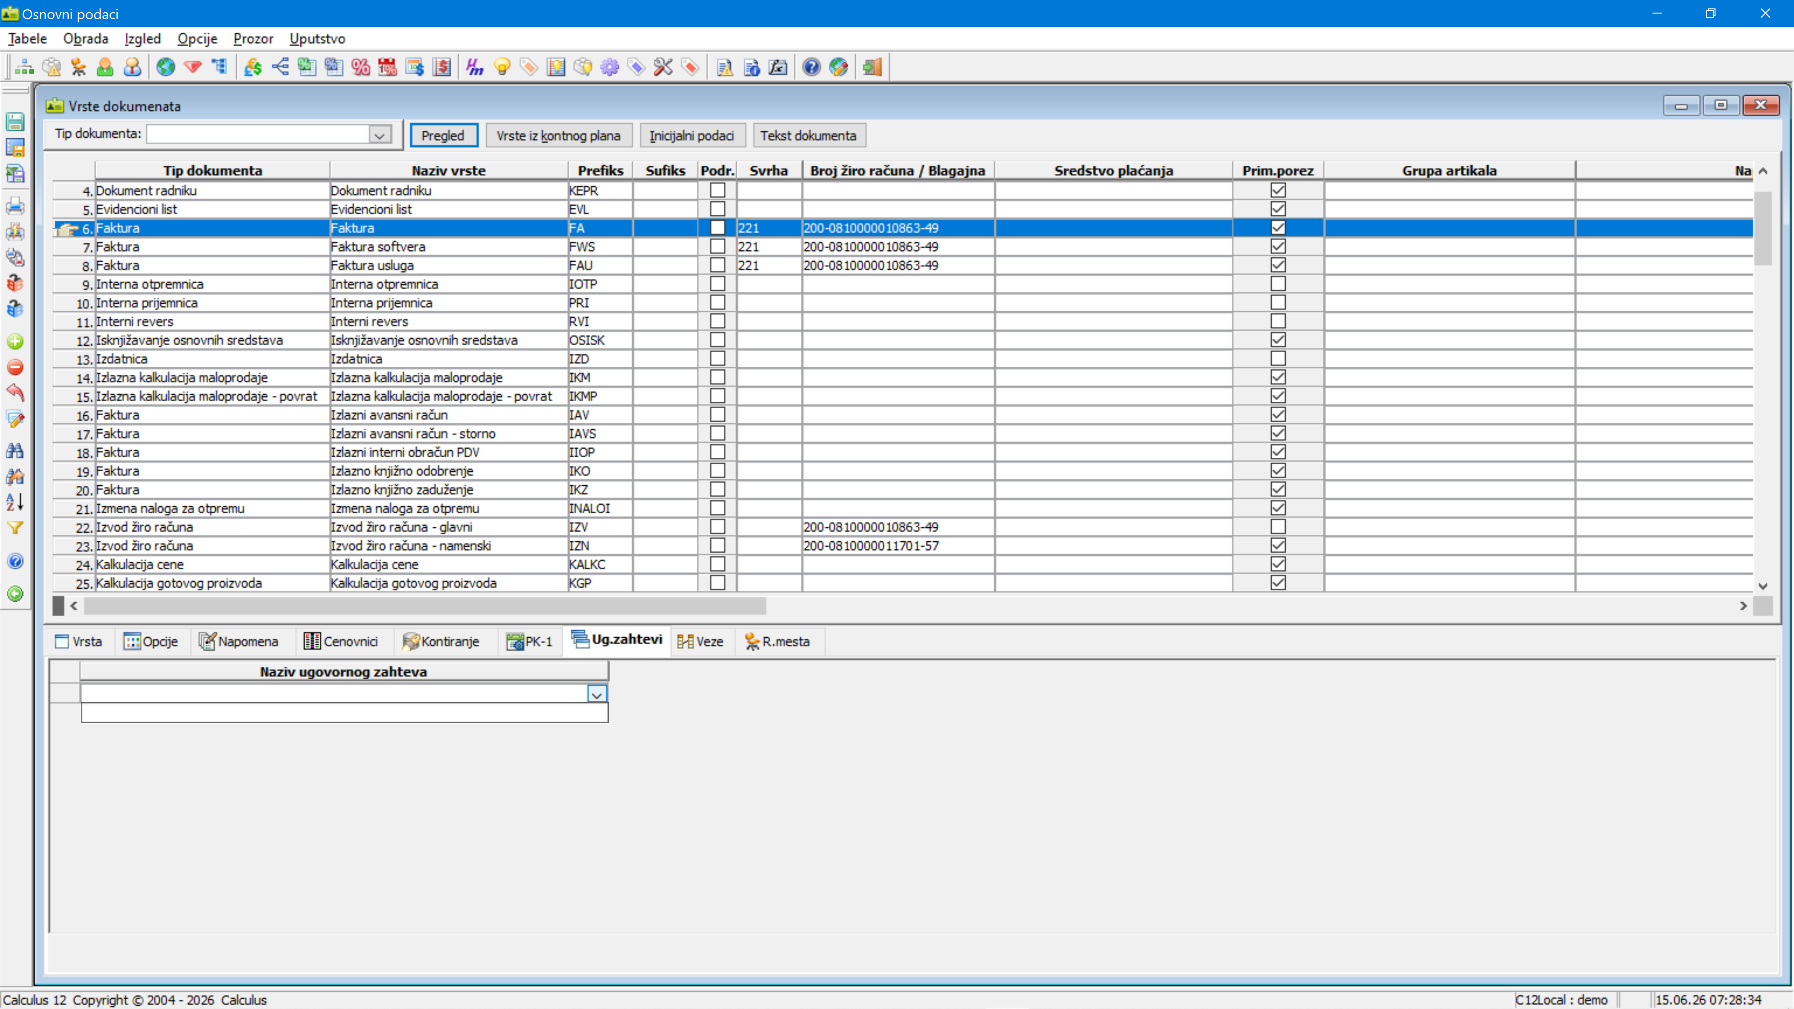Expand the Tip dokumenta combo box
This screenshot has height=1009, width=1794.
tap(379, 135)
